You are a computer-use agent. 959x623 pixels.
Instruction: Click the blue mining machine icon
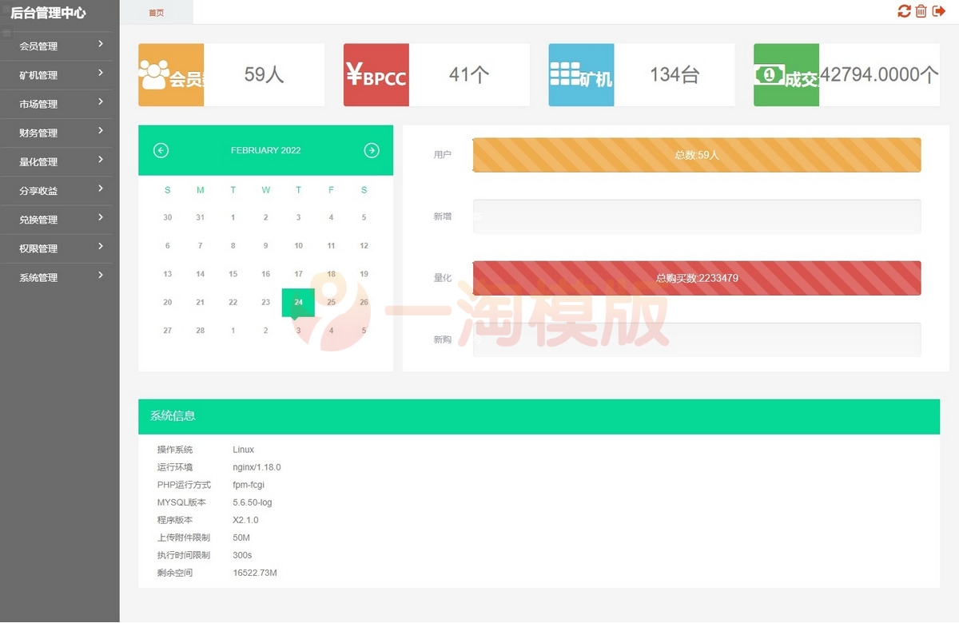point(581,75)
